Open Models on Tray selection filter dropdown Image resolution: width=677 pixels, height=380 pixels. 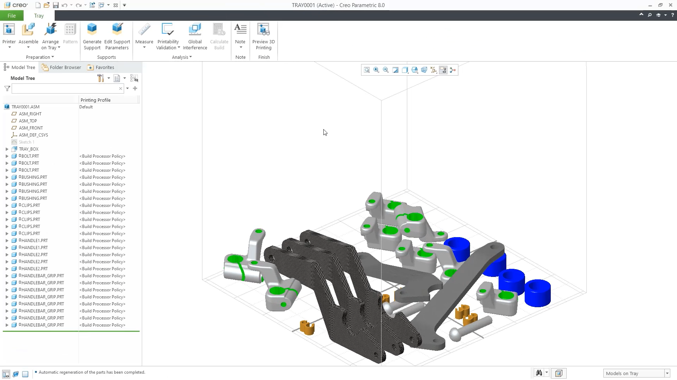click(667, 373)
